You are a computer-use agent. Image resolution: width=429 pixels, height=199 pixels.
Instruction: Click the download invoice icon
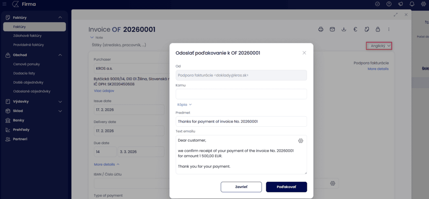click(x=344, y=29)
